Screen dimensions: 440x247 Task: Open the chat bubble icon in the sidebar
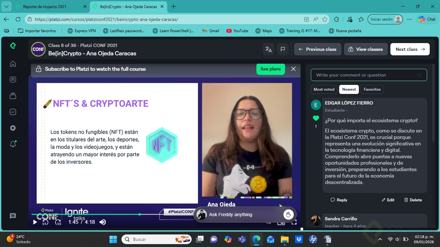(x=13, y=216)
